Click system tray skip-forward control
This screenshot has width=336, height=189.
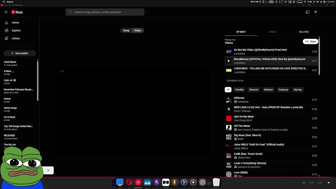tap(257, 2)
